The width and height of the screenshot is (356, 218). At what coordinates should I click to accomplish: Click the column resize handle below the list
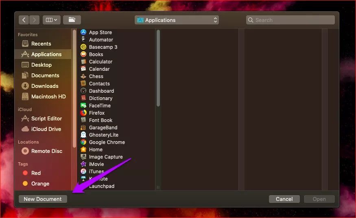tap(158, 187)
